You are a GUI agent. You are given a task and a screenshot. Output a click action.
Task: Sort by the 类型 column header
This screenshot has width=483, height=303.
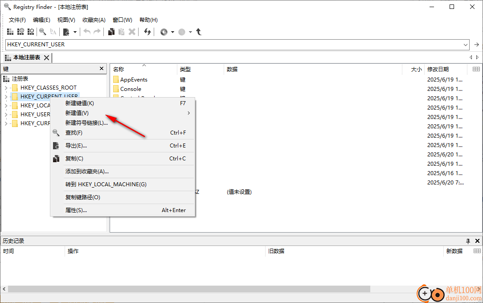pos(201,69)
